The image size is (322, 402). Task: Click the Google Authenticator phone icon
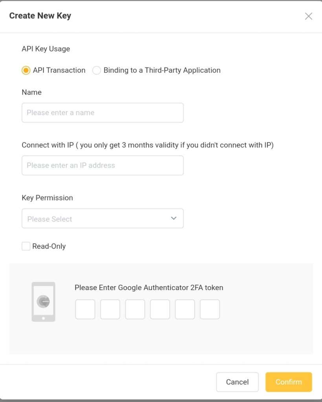pos(43,302)
